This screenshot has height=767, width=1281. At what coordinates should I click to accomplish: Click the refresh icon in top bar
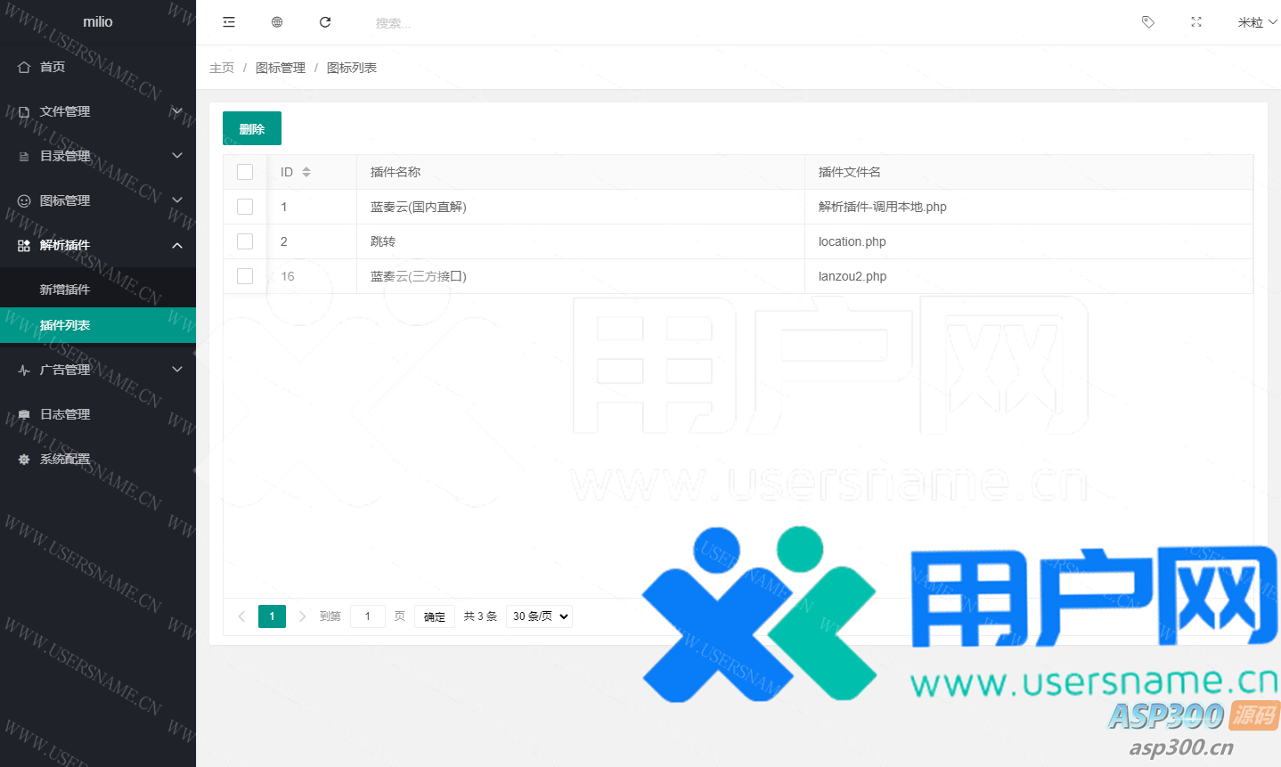tap(325, 22)
